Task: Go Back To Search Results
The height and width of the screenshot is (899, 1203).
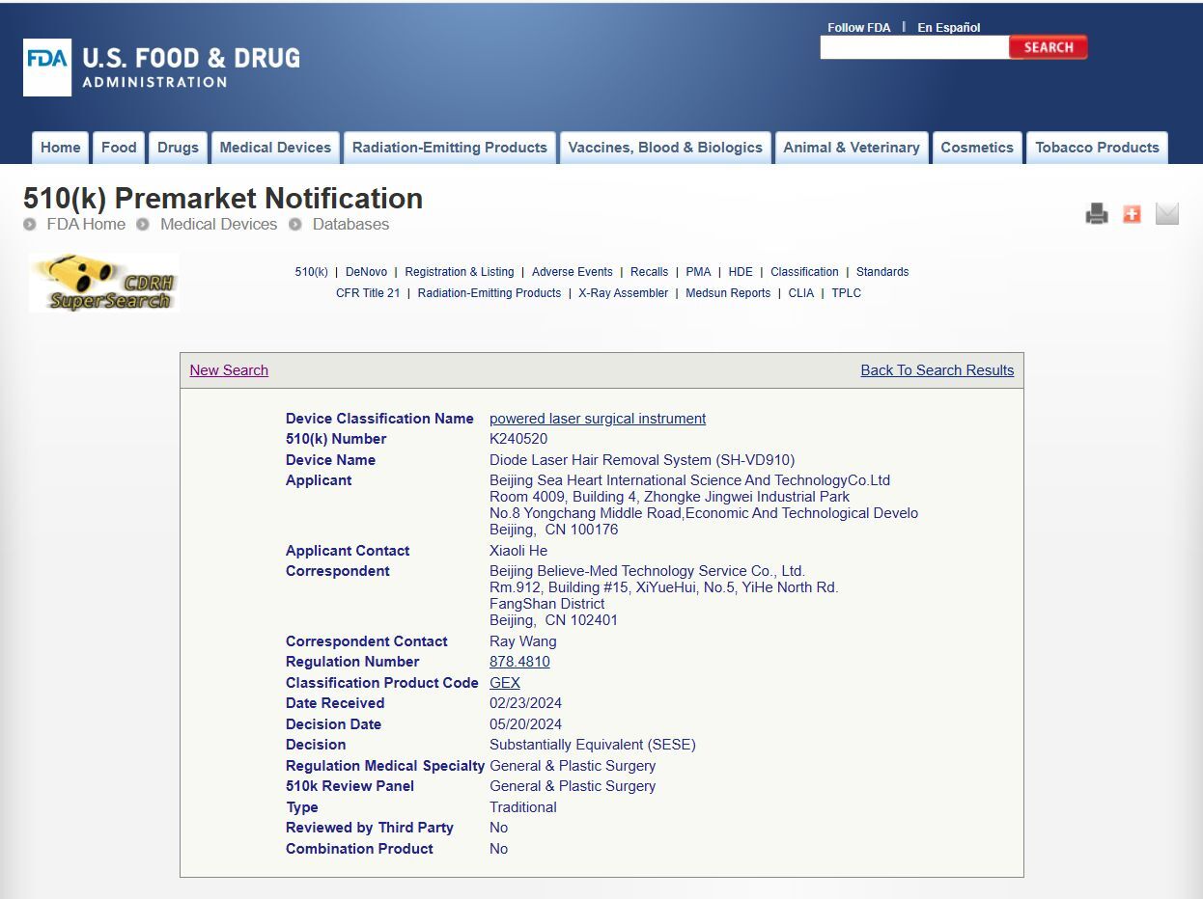Action: point(937,370)
